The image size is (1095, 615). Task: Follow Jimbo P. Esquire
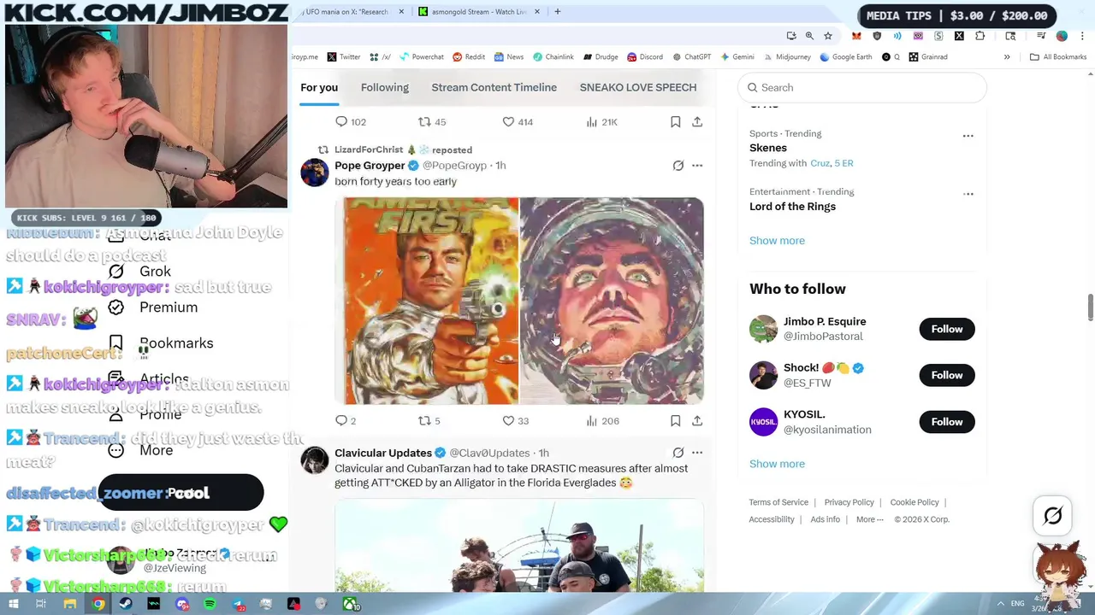pyautogui.click(x=946, y=329)
